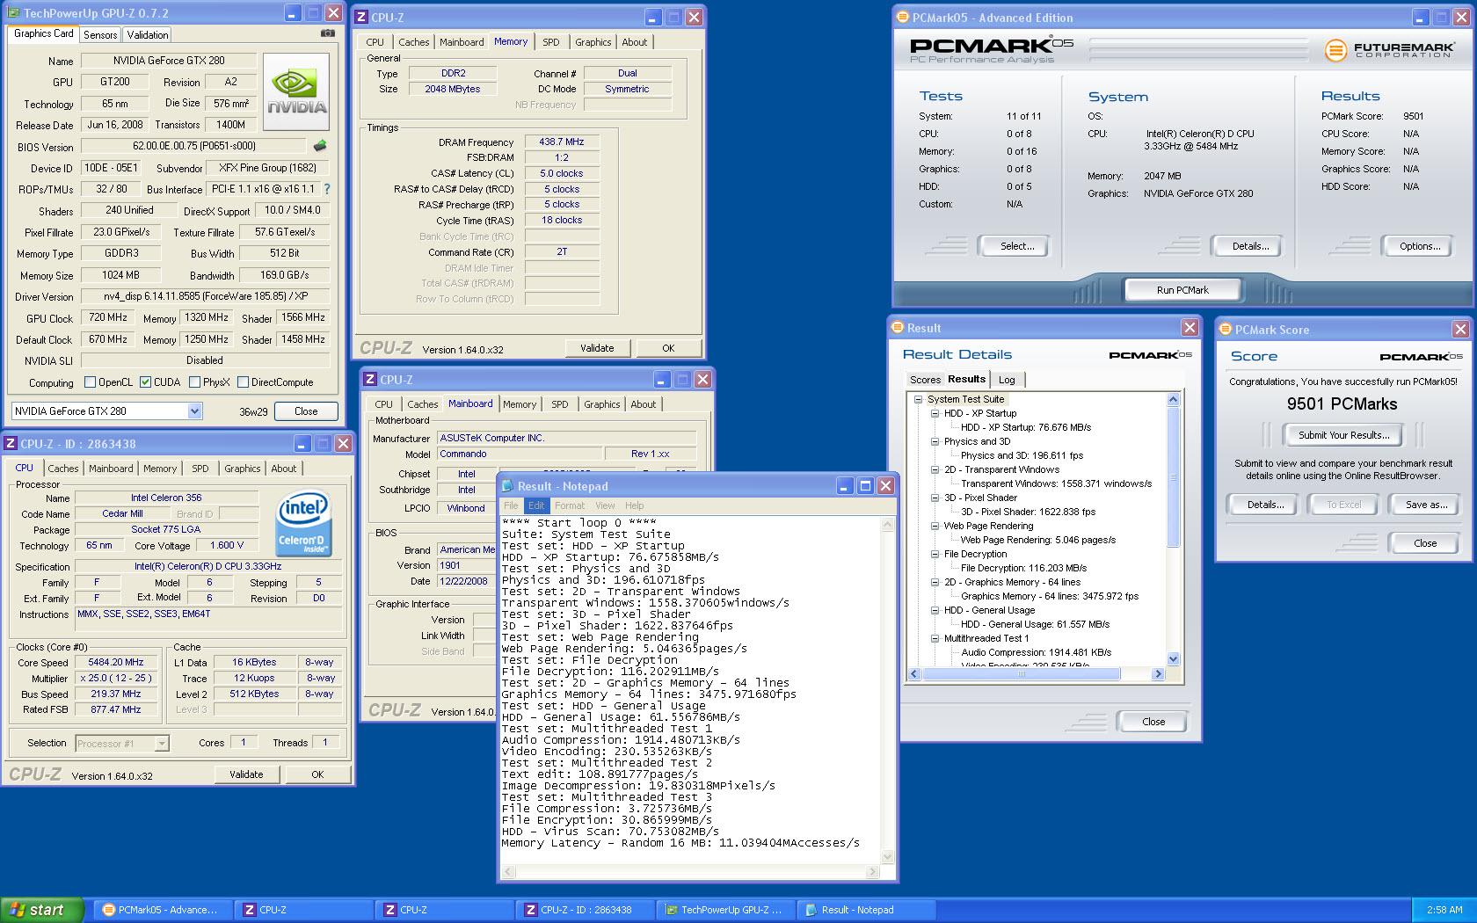Click the Close button in GPU-Z
Screen dimensions: 1477x923
point(306,411)
